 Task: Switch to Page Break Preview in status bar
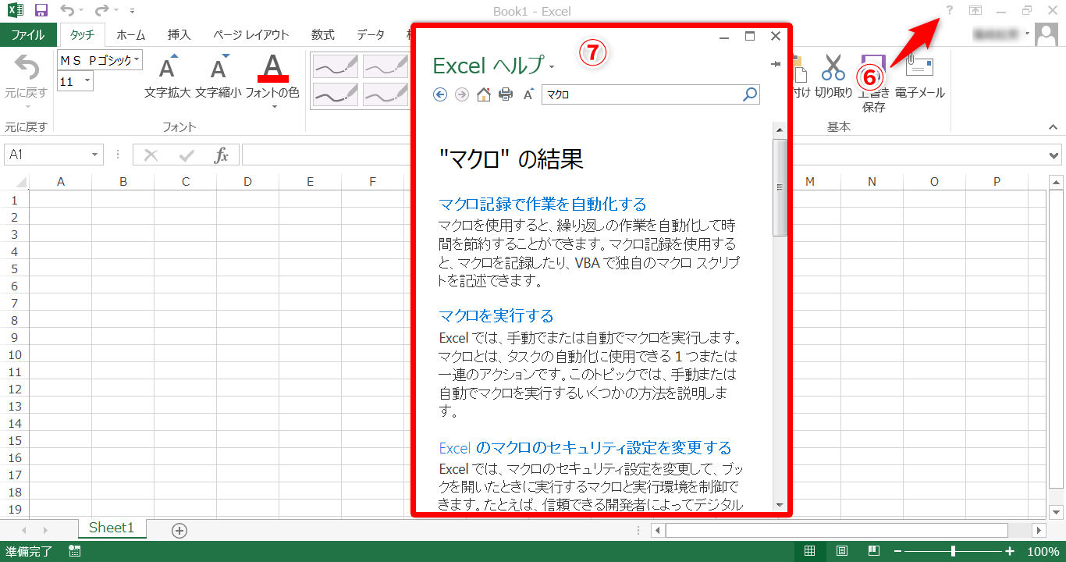click(874, 551)
